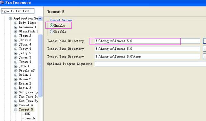Click the Tomcat Base Directory field
Screen dimensions: 206x121
click(147, 48)
